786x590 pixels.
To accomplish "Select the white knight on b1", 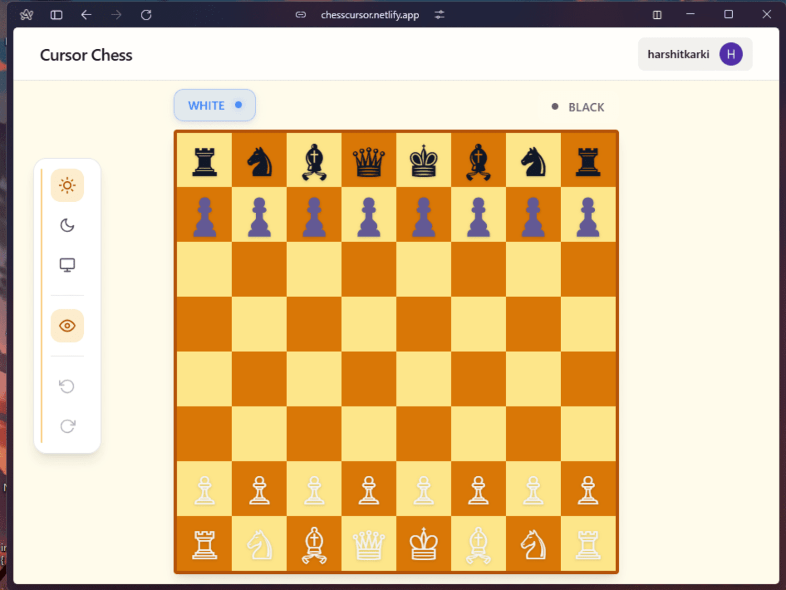I will (x=259, y=544).
